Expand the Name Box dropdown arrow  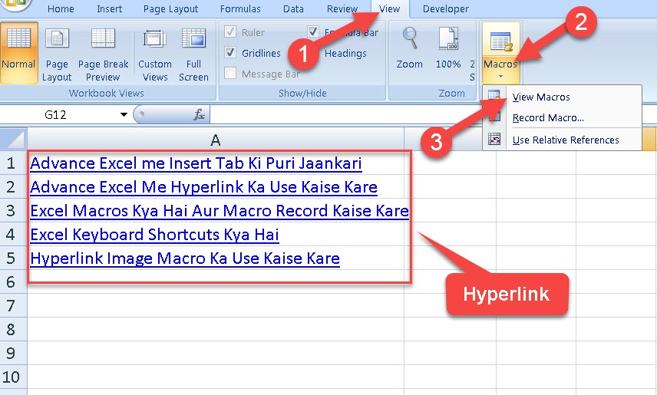click(124, 115)
